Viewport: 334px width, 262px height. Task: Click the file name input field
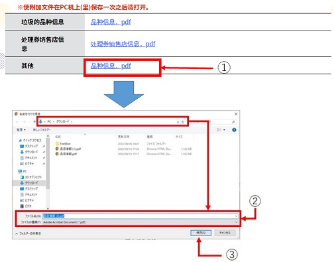(x=140, y=216)
